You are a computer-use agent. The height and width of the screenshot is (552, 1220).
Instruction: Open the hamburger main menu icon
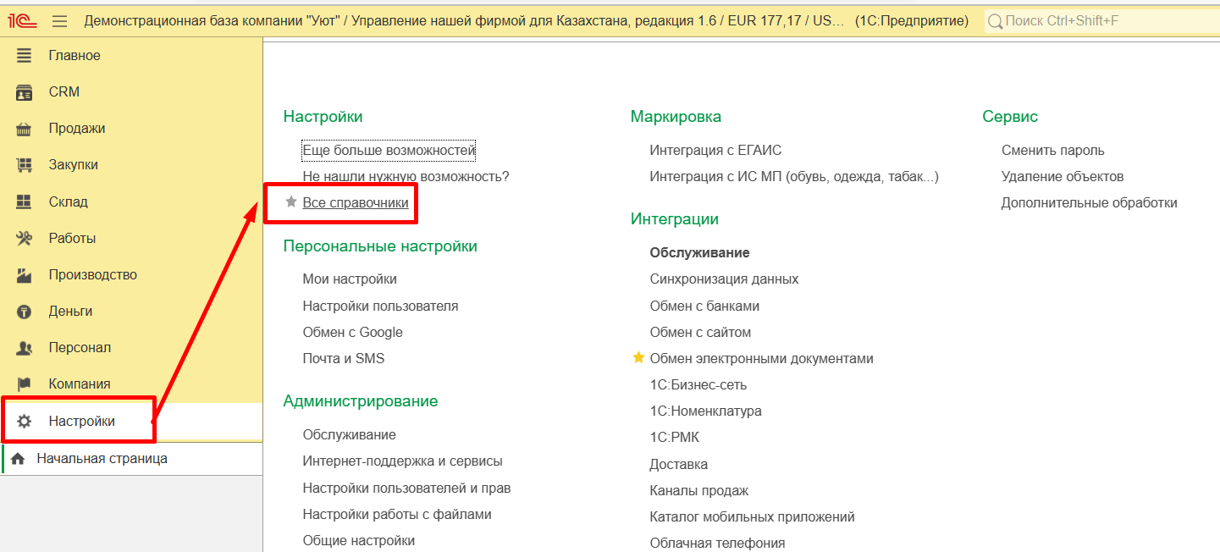pyautogui.click(x=59, y=21)
